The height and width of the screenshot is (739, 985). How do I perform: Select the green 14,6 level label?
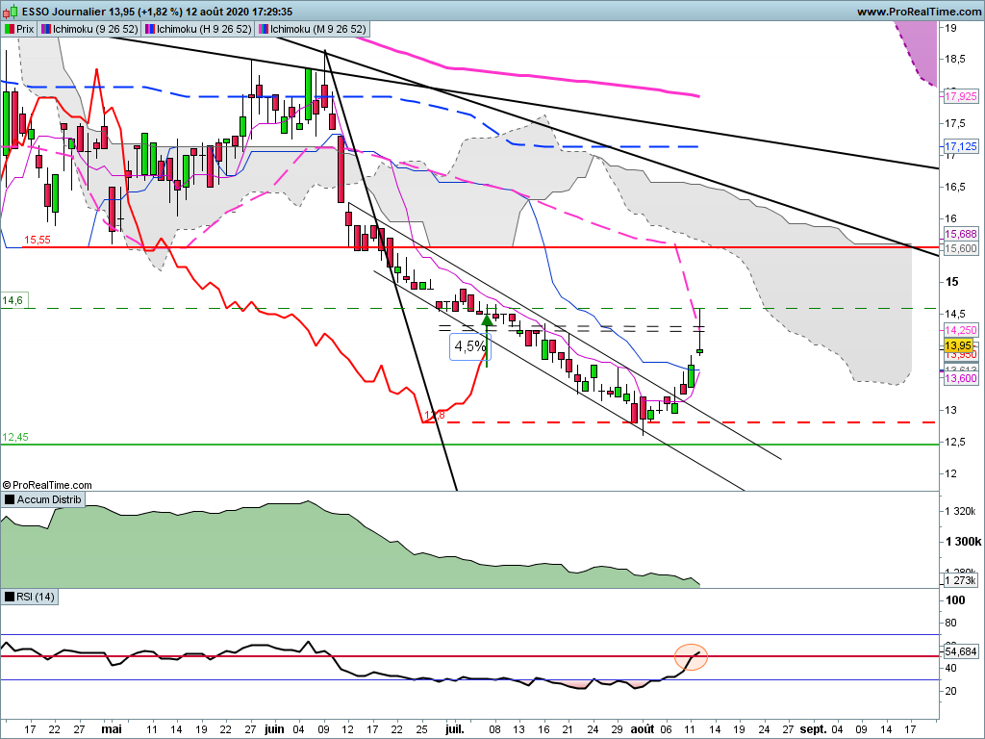tap(13, 300)
